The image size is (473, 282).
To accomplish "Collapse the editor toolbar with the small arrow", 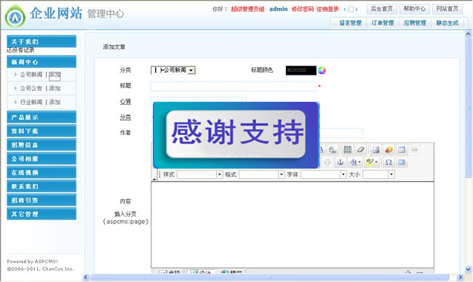I will click(154, 179).
